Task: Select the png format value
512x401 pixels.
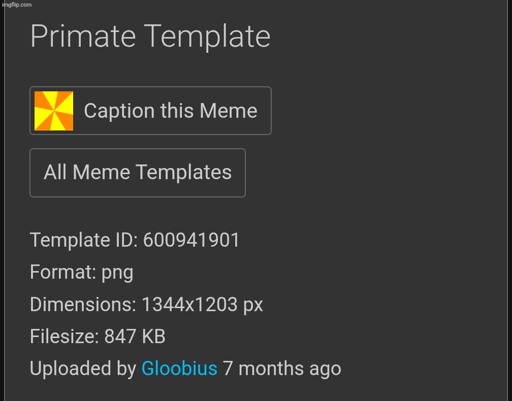Action: [x=117, y=273]
